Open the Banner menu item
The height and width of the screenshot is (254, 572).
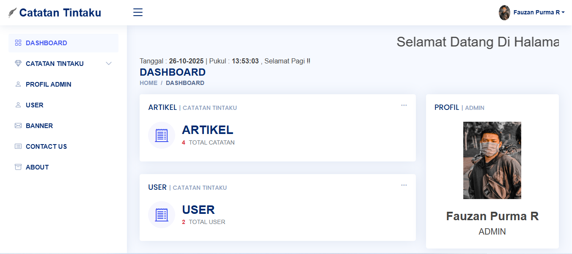click(x=39, y=126)
